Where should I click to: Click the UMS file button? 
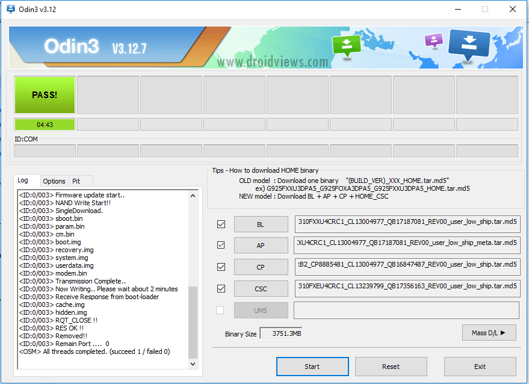pyautogui.click(x=261, y=311)
